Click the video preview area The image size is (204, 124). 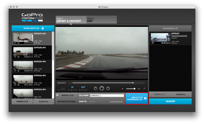pos(102,53)
